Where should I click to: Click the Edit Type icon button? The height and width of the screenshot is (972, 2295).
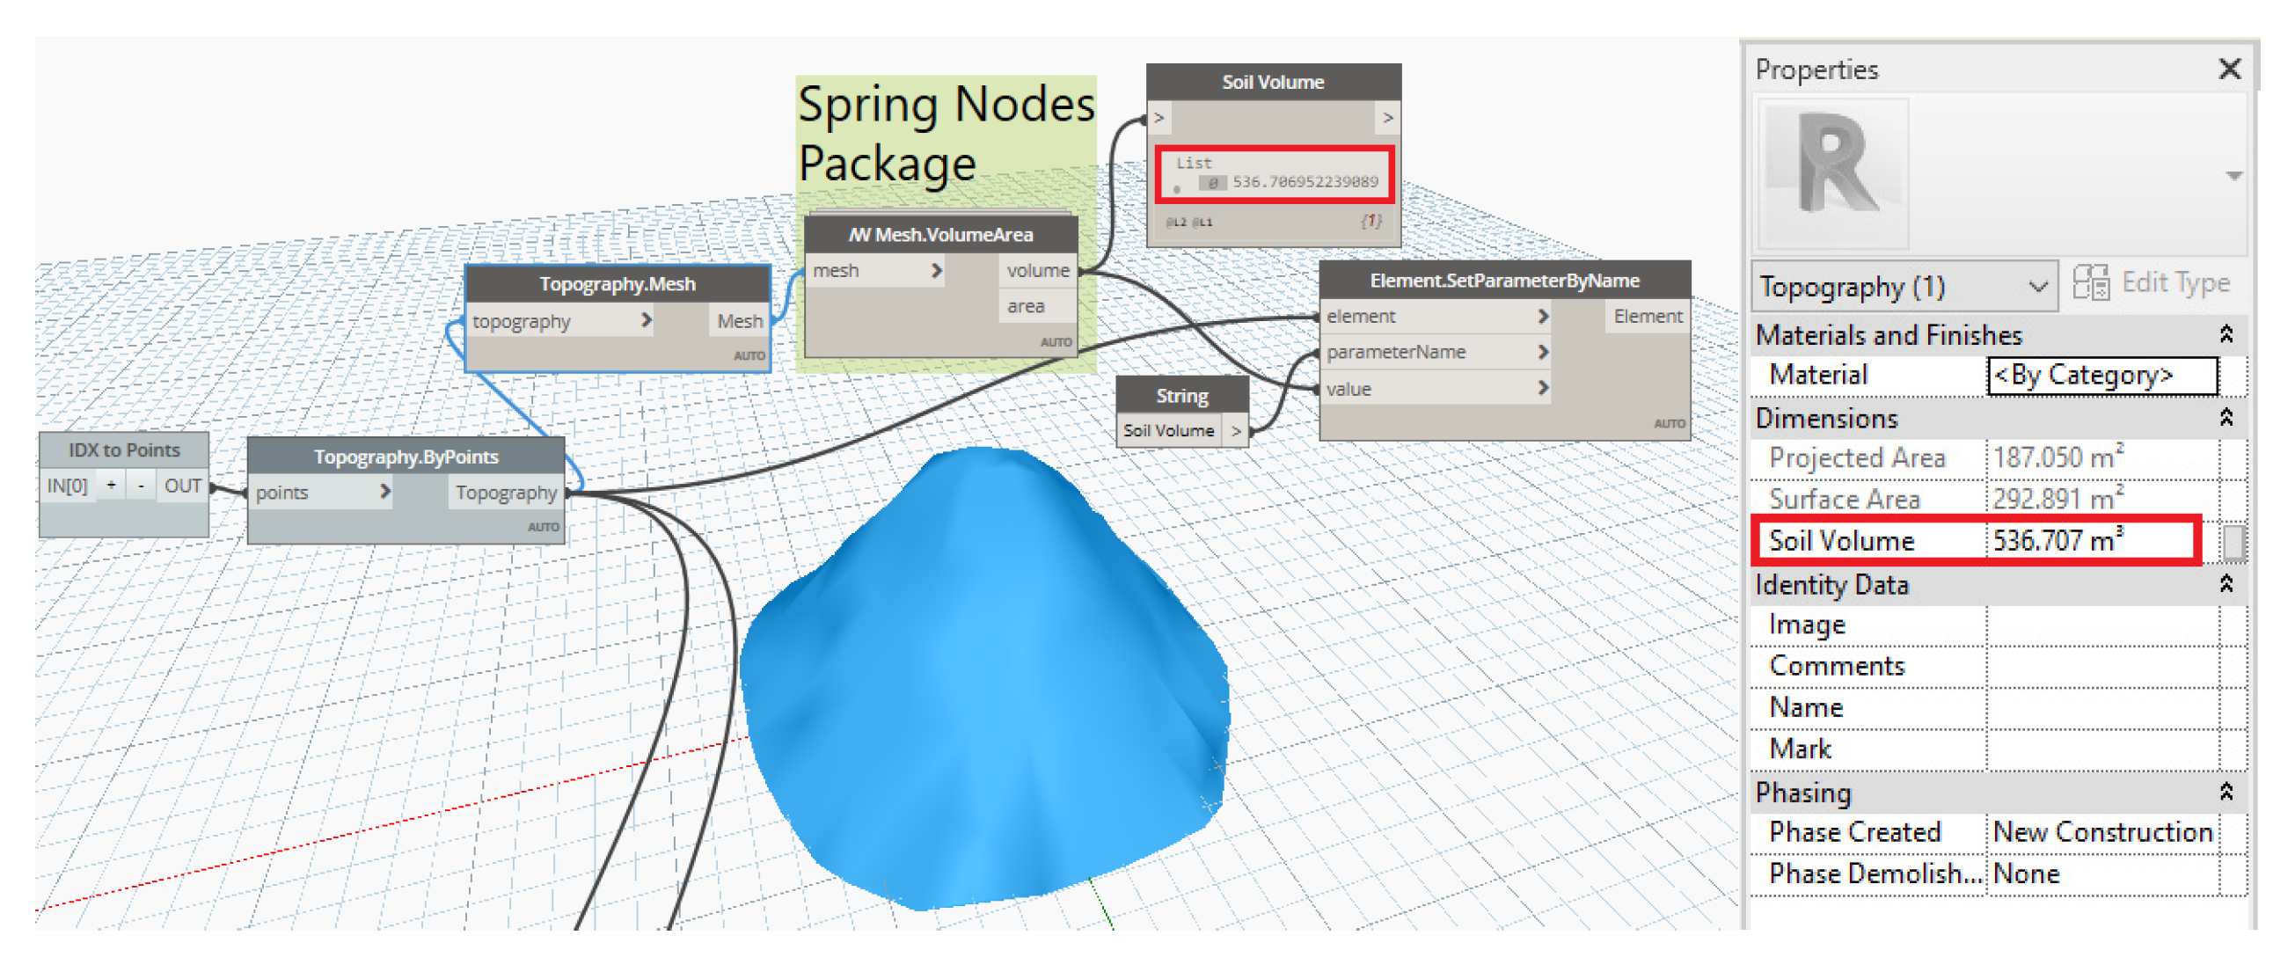[x=2090, y=283]
